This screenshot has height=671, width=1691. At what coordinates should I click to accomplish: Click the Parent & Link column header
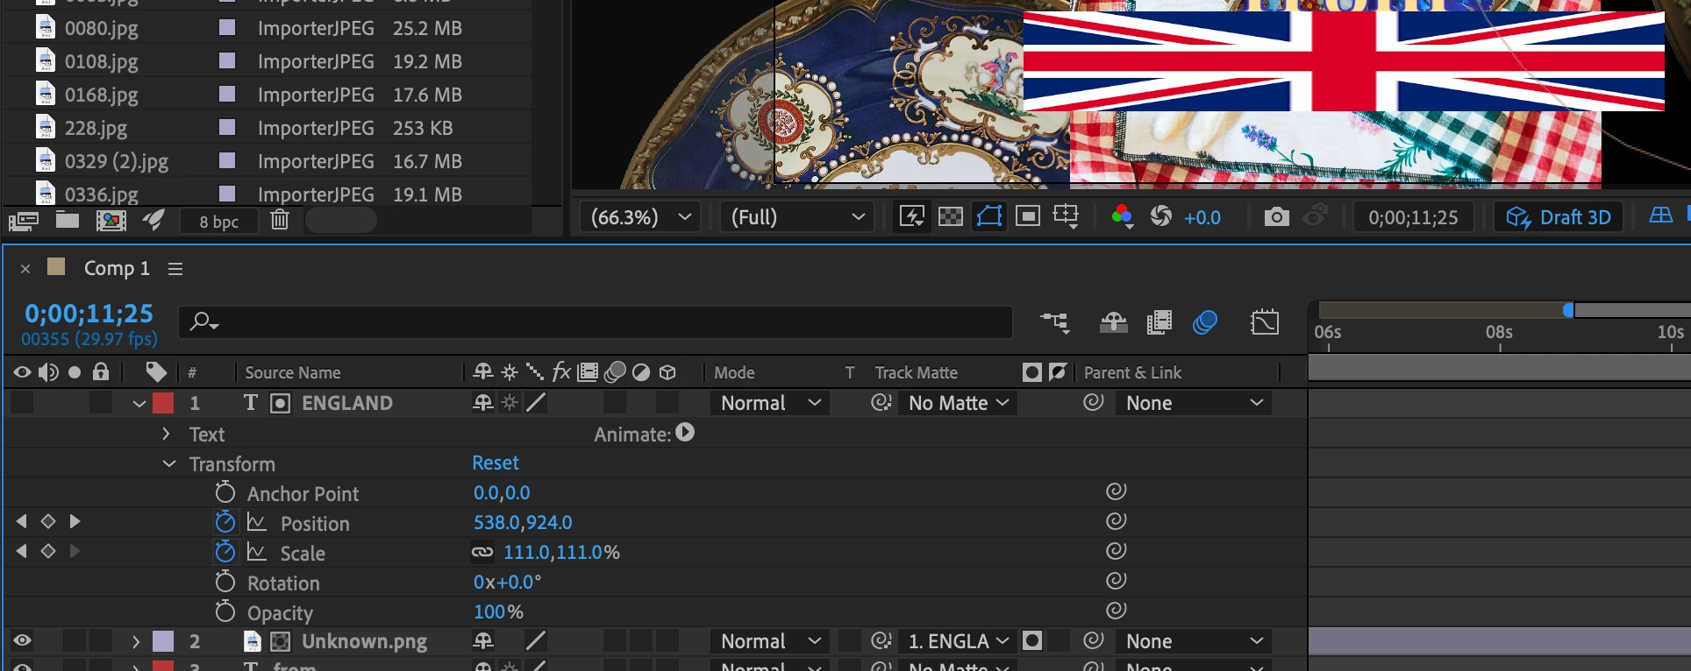1132,373
